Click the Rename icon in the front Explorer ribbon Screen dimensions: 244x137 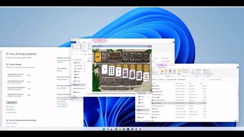pyautogui.click(x=174, y=71)
